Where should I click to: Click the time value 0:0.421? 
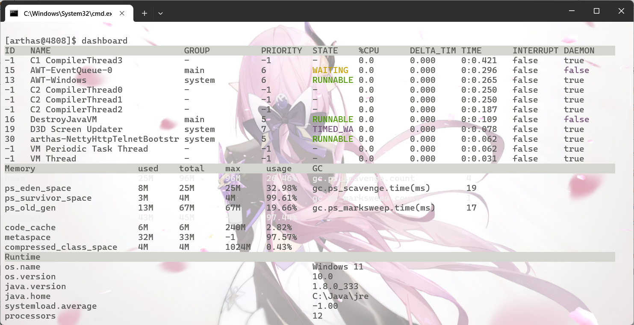tap(479, 61)
